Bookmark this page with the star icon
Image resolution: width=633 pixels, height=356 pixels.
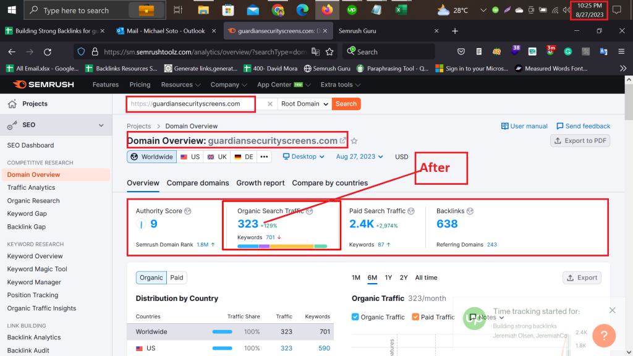coord(330,52)
